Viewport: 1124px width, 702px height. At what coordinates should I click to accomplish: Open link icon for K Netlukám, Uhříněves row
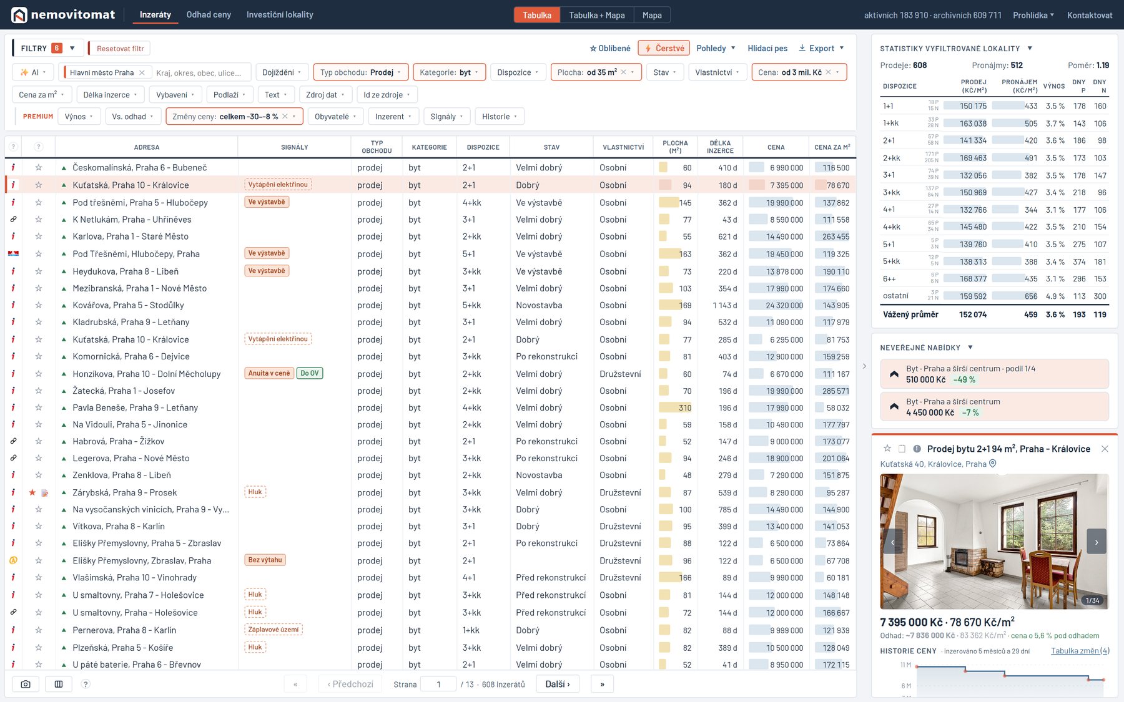13,219
